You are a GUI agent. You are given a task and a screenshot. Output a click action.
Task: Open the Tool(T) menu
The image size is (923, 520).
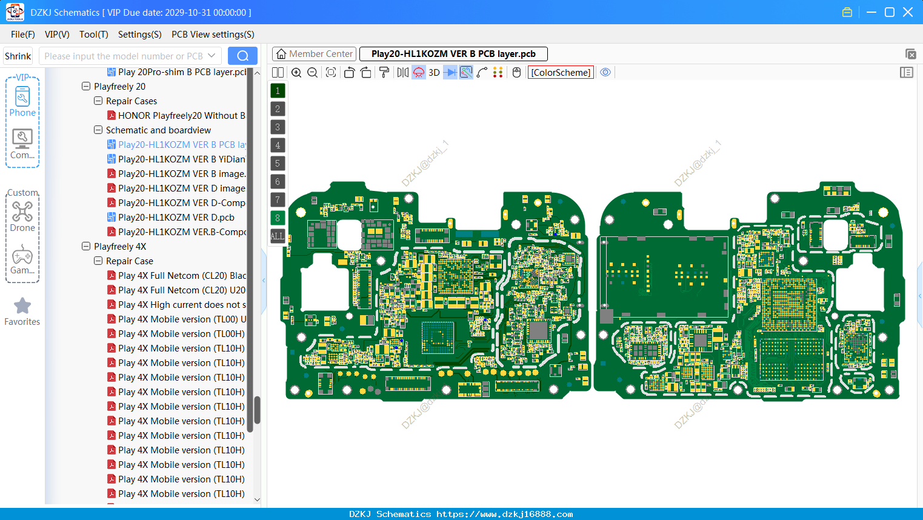[94, 35]
